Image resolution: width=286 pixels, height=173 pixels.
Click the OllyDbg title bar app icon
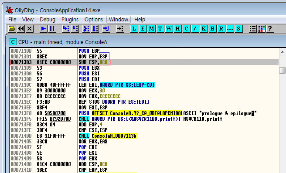(9, 10)
